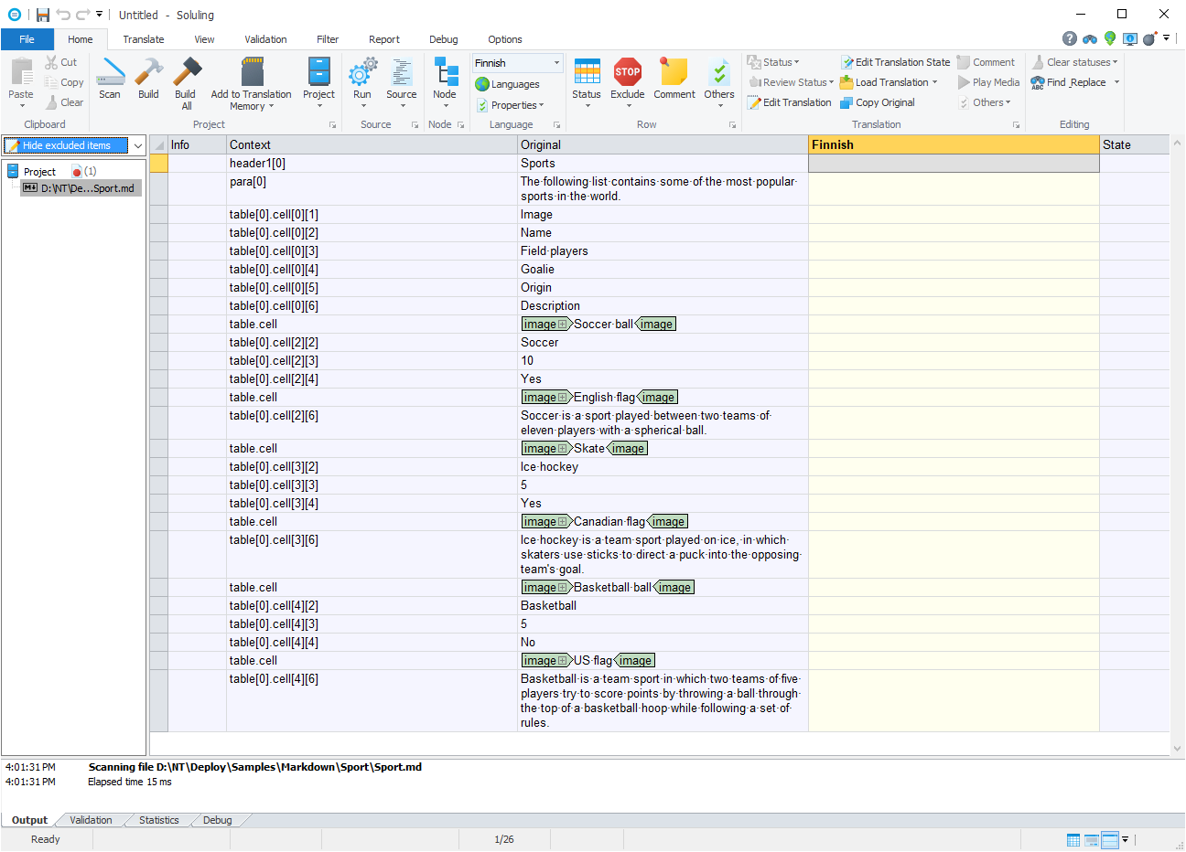Open the Hide excluded items filter dropdown
The width and height of the screenshot is (1186, 852).
point(138,145)
